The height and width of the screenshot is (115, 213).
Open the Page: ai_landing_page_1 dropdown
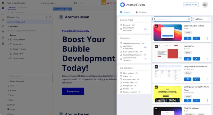point(23,3)
